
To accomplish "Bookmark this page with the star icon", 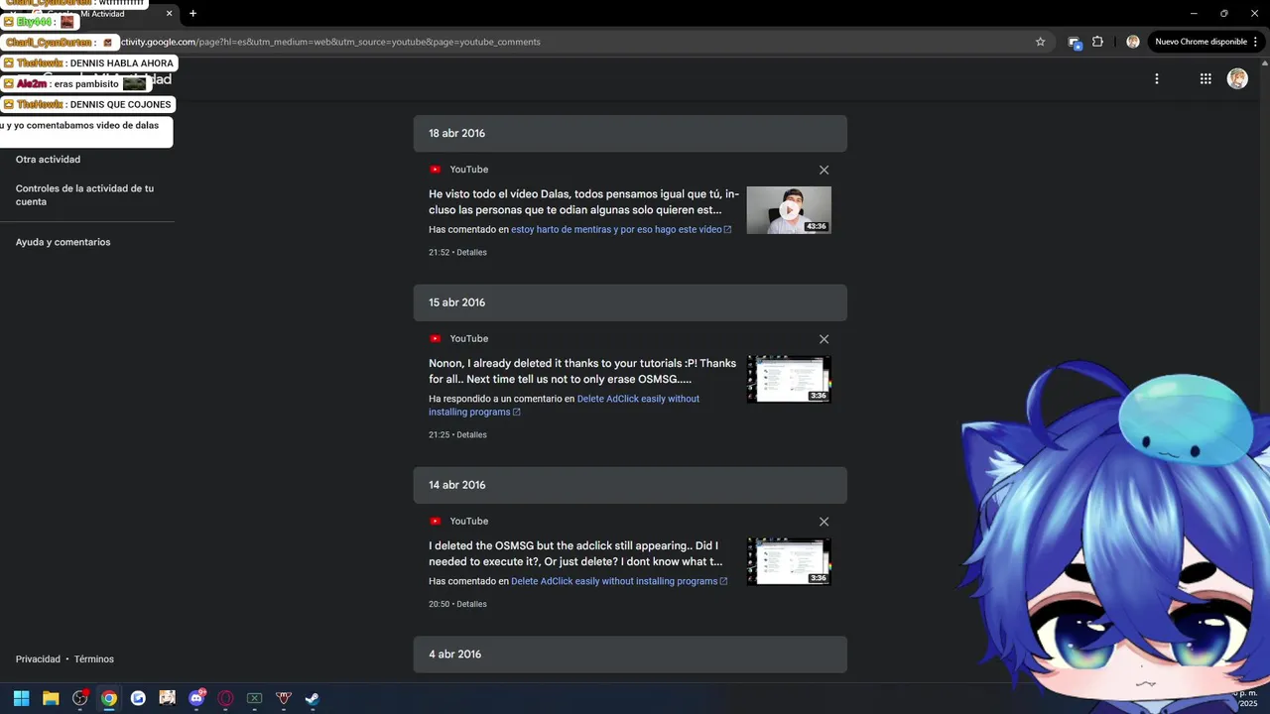I will [x=1040, y=42].
